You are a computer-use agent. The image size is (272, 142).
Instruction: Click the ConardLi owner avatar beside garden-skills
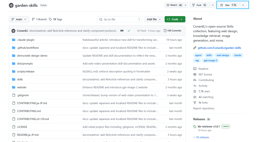pos(11,5)
